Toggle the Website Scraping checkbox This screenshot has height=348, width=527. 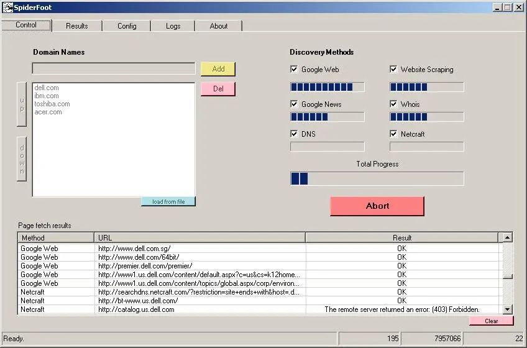pyautogui.click(x=394, y=70)
